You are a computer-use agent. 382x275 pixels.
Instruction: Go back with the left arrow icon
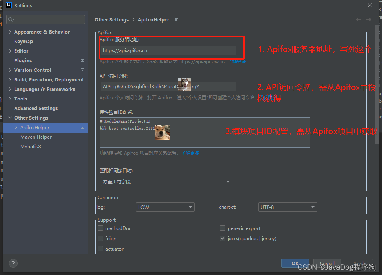pyautogui.click(x=358, y=19)
